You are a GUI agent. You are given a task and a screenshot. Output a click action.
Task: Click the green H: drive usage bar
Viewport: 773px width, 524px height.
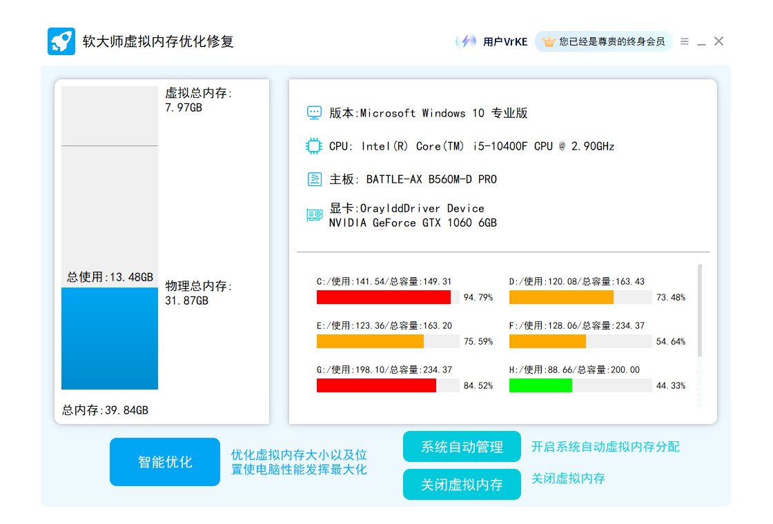(x=541, y=385)
